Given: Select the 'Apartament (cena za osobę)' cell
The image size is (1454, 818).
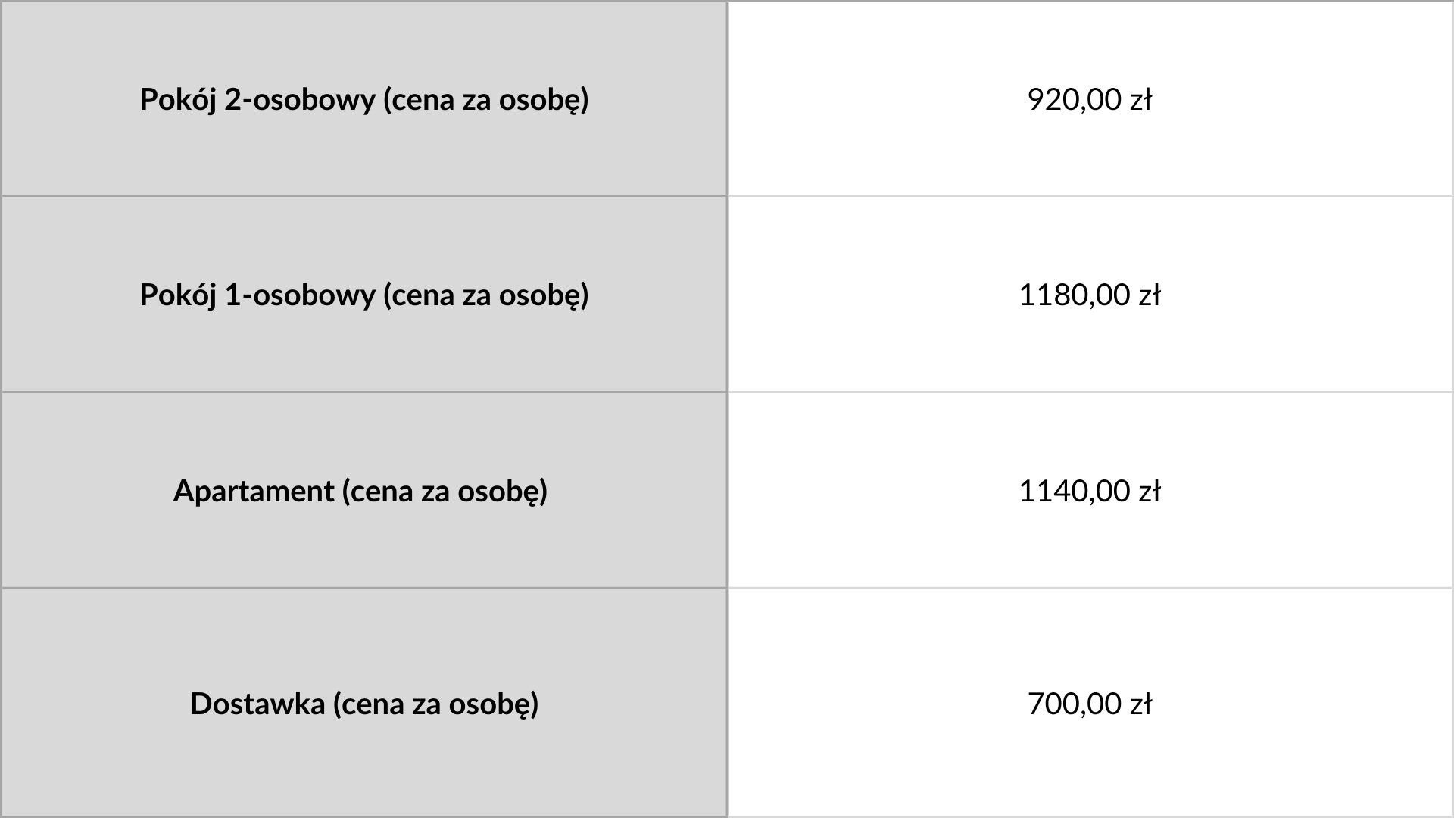Looking at the screenshot, I should [x=364, y=490].
